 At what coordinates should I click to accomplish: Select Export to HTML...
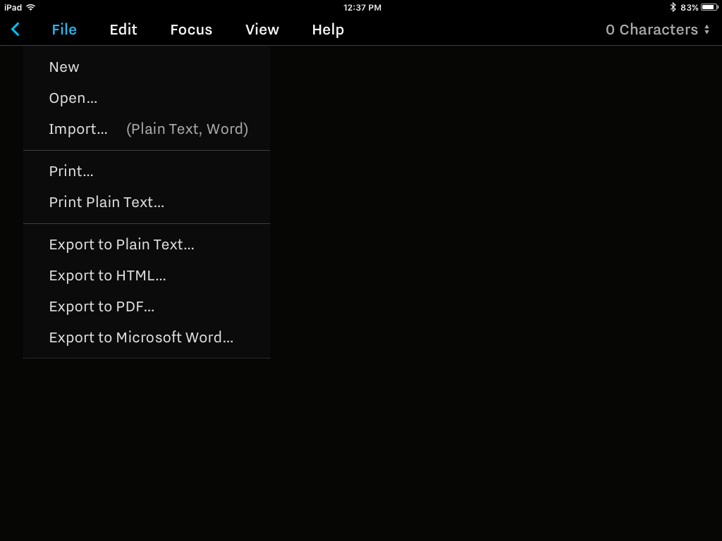[x=147, y=275]
